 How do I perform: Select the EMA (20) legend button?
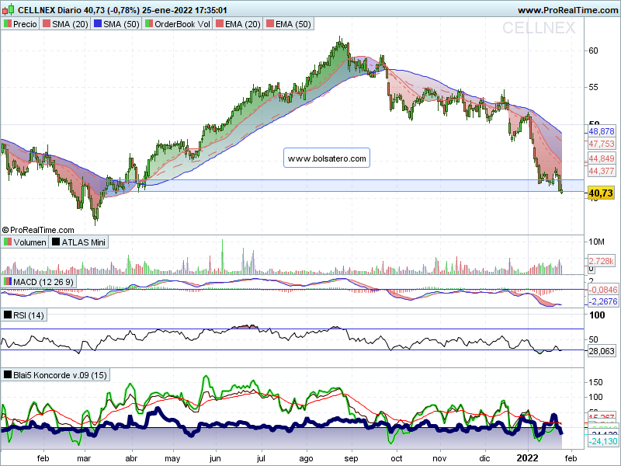click(x=238, y=24)
